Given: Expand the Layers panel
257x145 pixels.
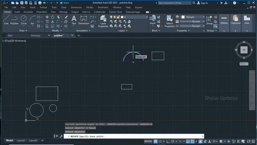Looking at the screenshot, I should tap(123, 31).
